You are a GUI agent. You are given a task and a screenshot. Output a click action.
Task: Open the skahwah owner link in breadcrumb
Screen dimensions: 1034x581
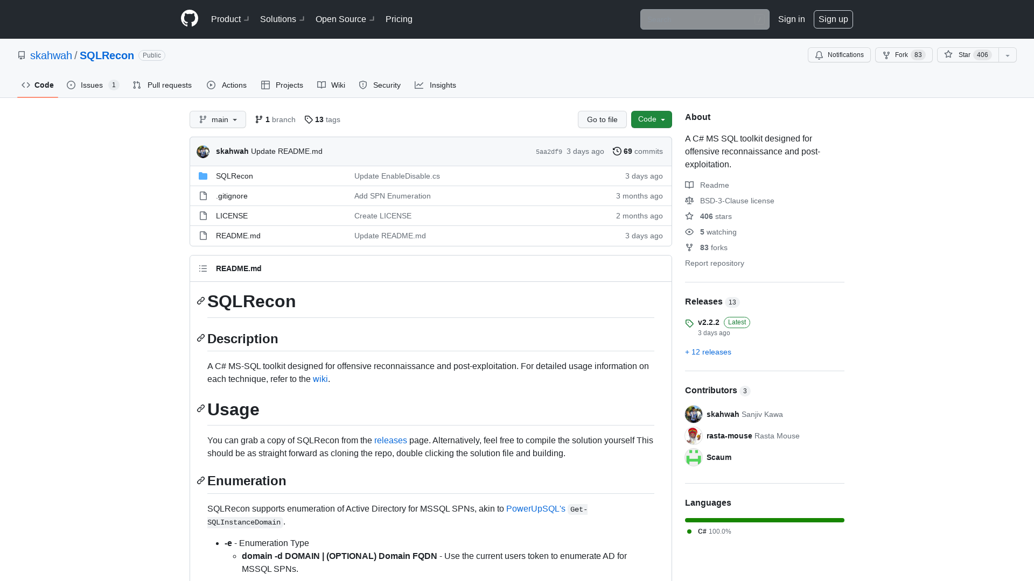pos(51,55)
